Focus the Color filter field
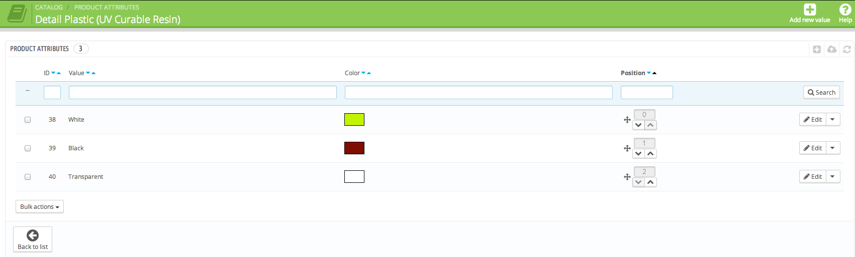Screen dimensions: 855x257 click(x=479, y=93)
